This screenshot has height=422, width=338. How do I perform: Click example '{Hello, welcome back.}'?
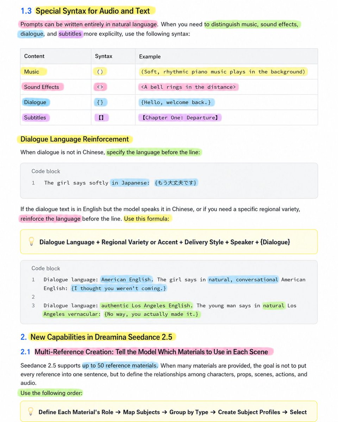click(176, 102)
